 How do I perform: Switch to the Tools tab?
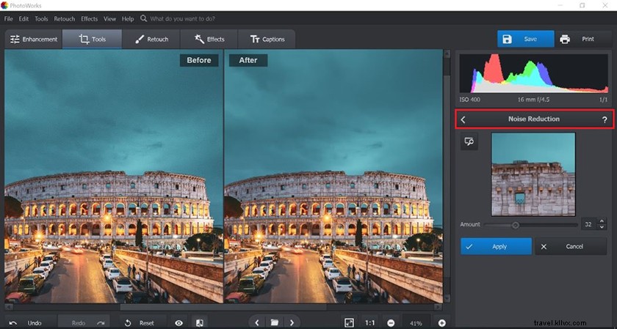pos(92,40)
